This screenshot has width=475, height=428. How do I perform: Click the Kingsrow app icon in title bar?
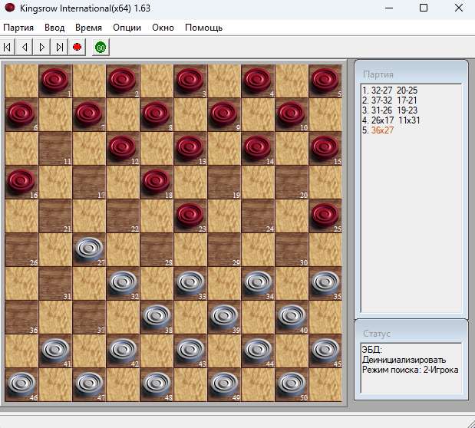click(x=9, y=8)
